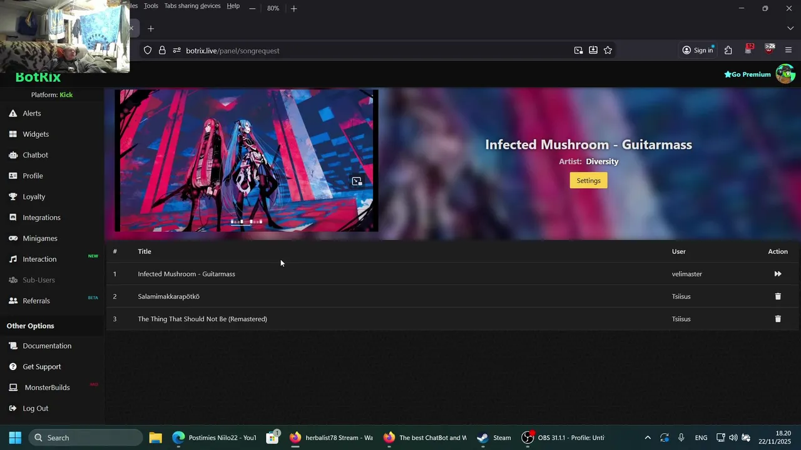Switch to herbalist78 Stream Firefox window
801x450 pixels.
tap(332, 437)
